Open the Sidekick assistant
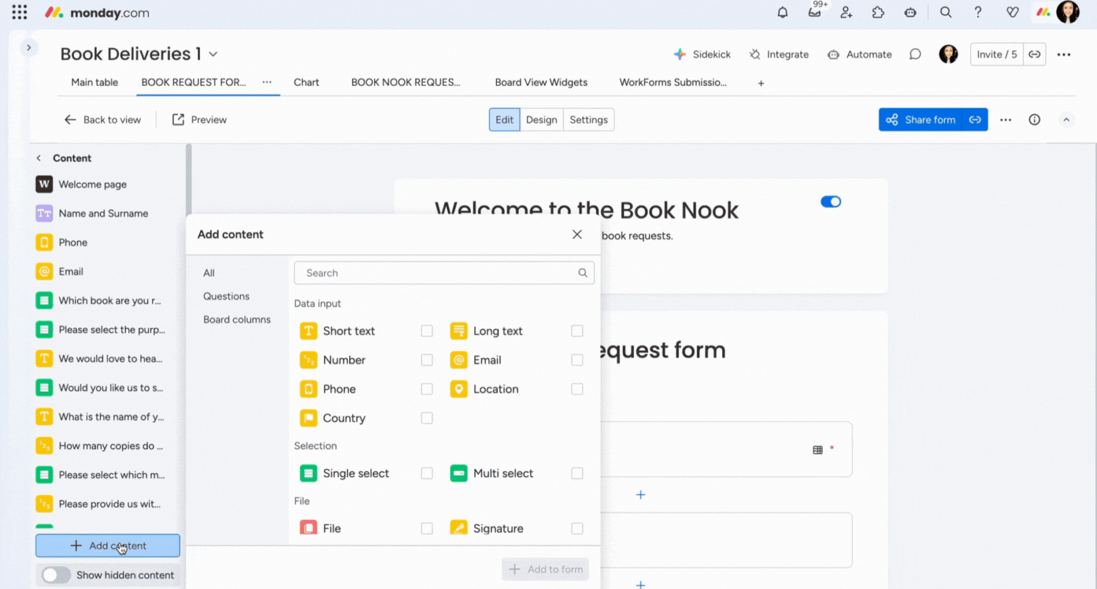Viewport: 1097px width, 589px height. coord(702,55)
